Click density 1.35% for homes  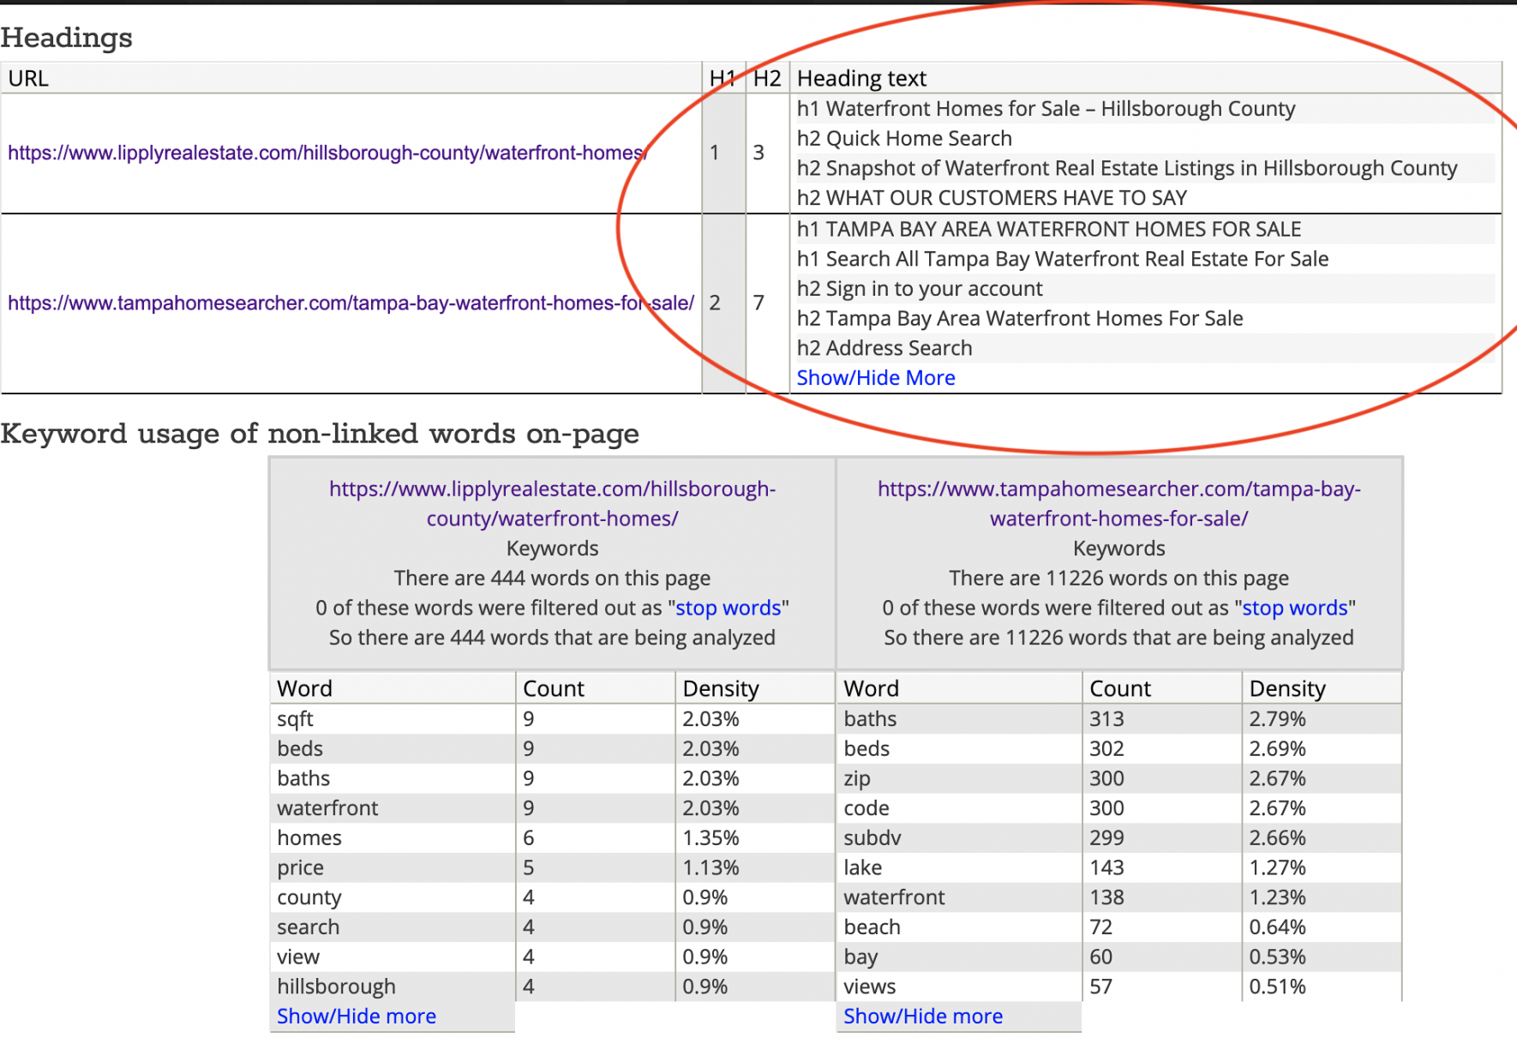tap(711, 838)
